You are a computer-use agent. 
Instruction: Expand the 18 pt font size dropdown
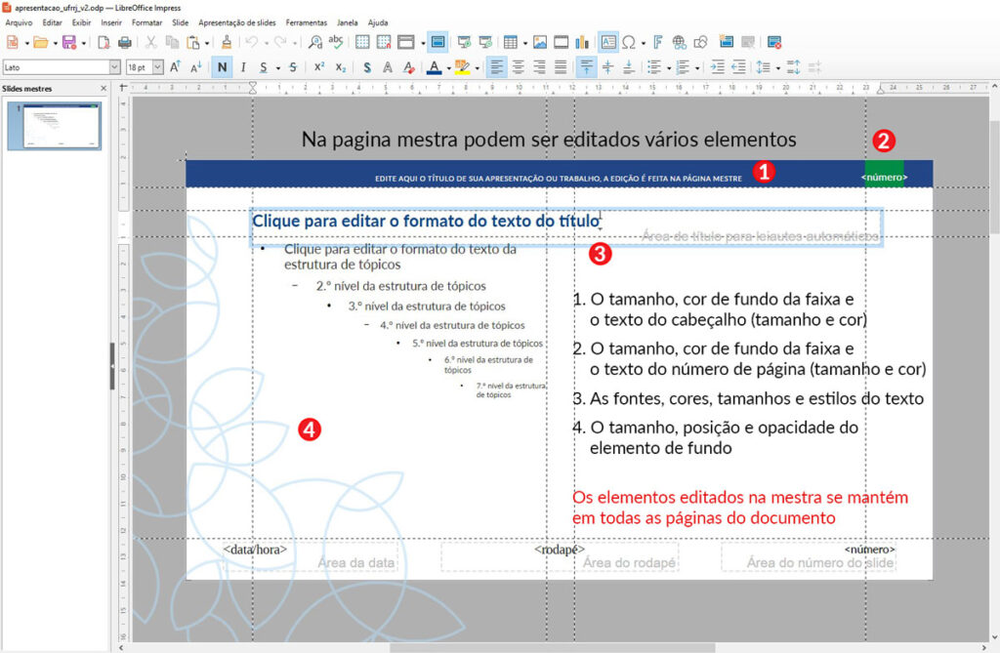[158, 67]
